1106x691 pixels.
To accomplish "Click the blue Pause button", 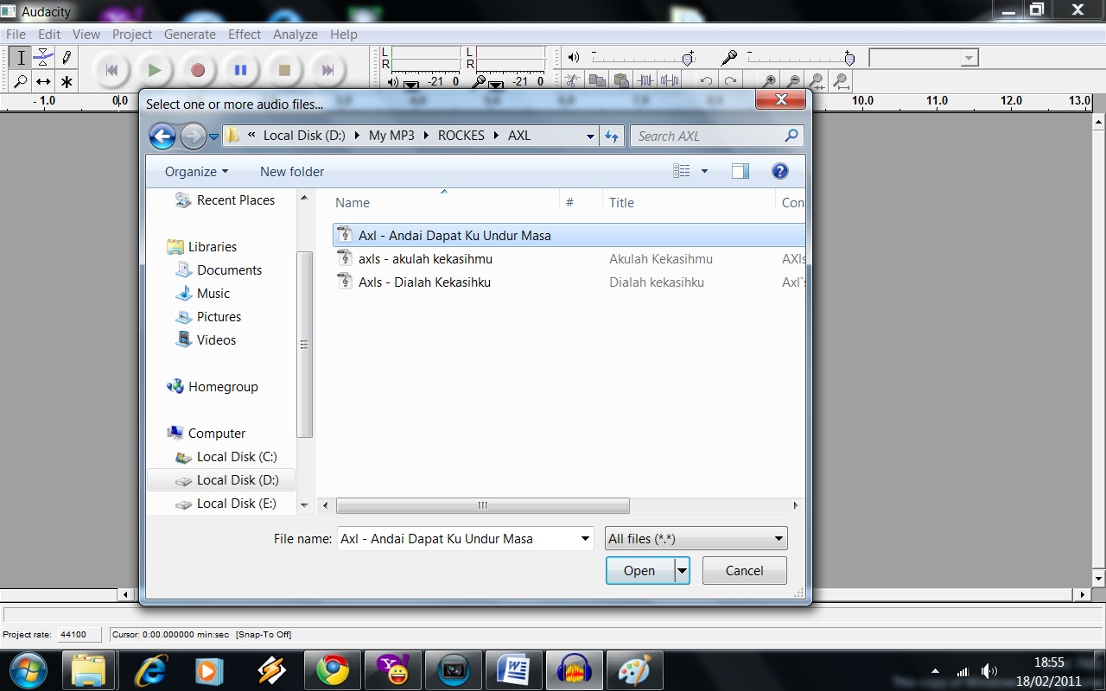I will [x=241, y=71].
